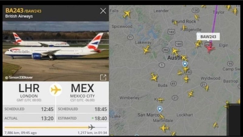Click the yellow plane near Lakeway
The height and width of the screenshot is (137, 243).
point(146,50)
